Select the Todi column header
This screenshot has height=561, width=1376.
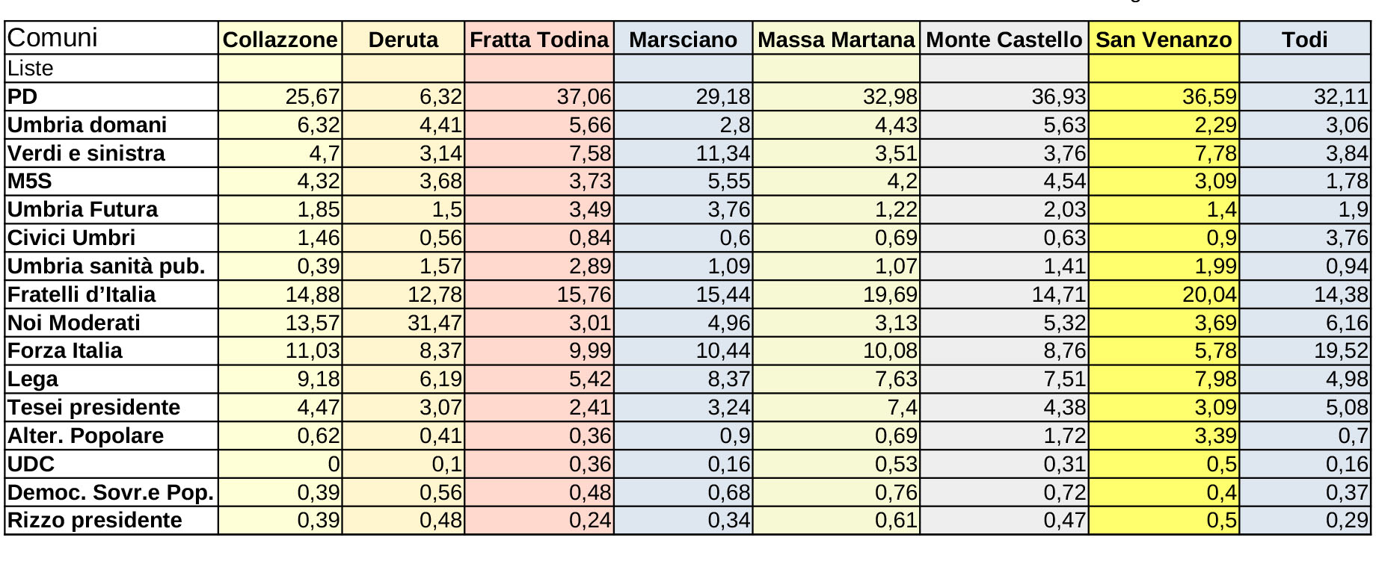1304,40
